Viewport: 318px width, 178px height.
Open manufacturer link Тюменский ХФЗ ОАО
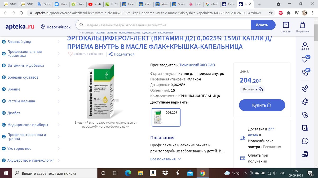[x=197, y=65]
